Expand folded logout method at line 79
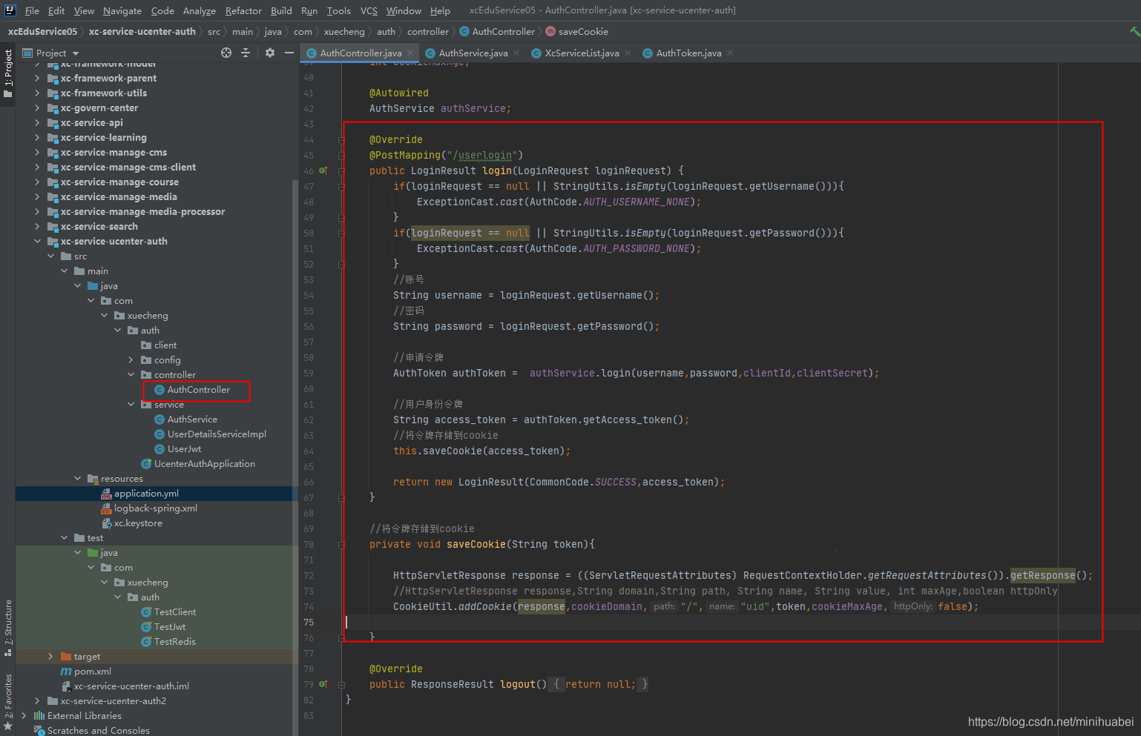Viewport: 1141px width, 736px height. [x=341, y=684]
